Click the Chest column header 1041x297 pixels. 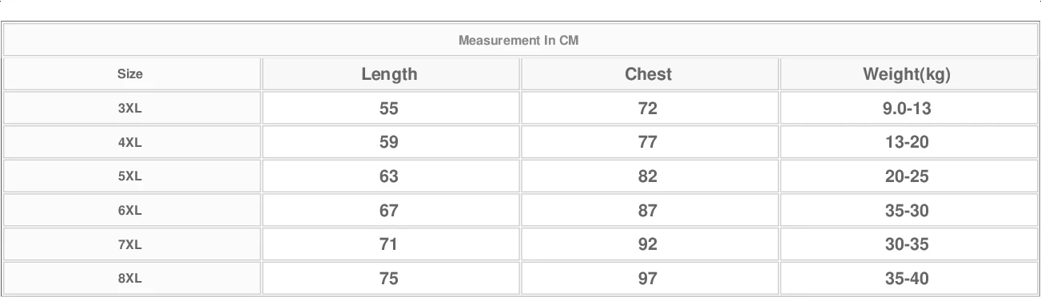point(648,74)
